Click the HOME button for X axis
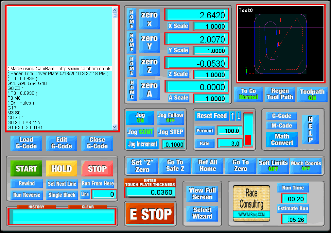Screen dimensions: 331x233 [131, 19]
